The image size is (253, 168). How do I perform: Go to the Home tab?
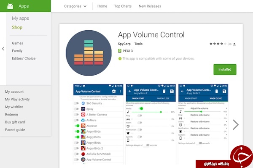pos(102,6)
